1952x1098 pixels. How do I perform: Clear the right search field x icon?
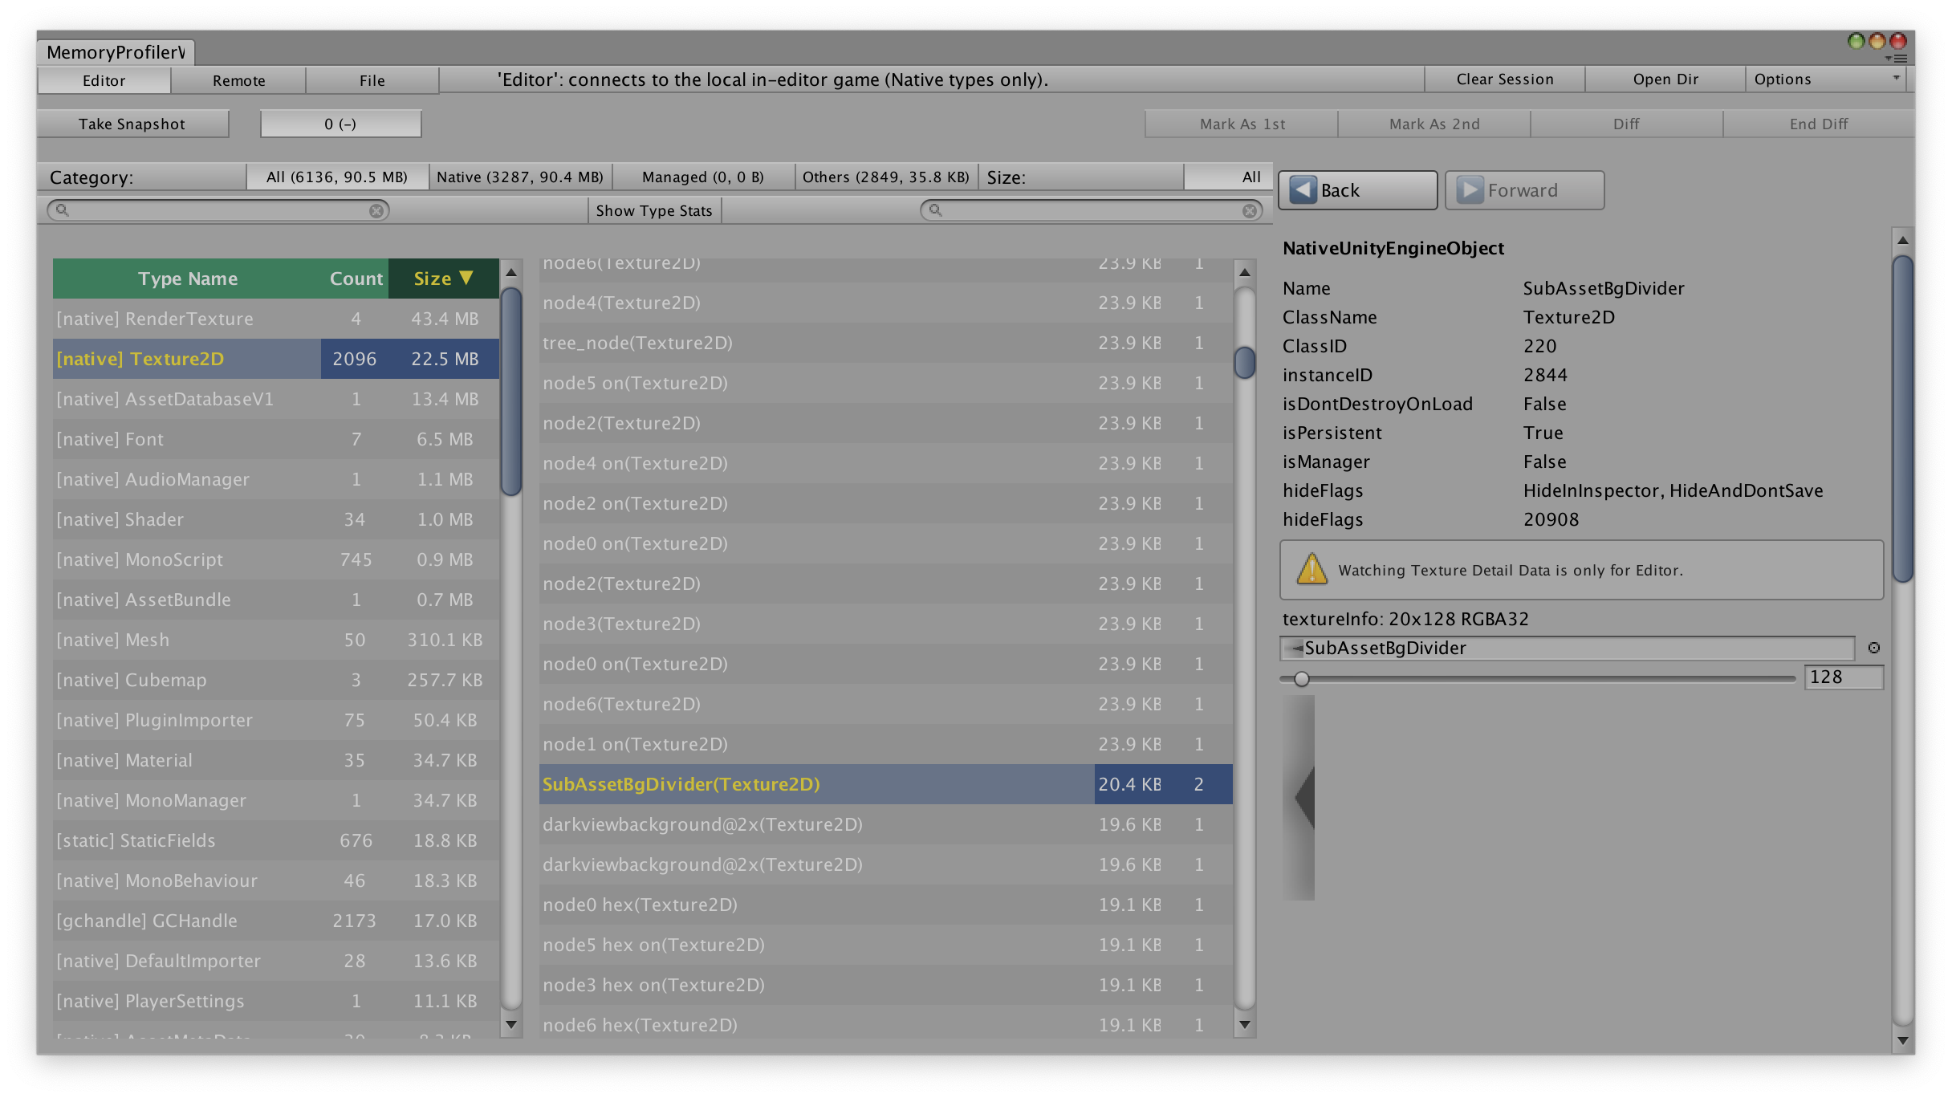tap(1249, 210)
